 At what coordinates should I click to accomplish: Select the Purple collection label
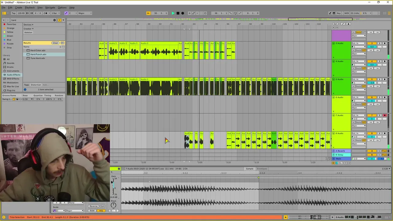[x=10, y=44]
